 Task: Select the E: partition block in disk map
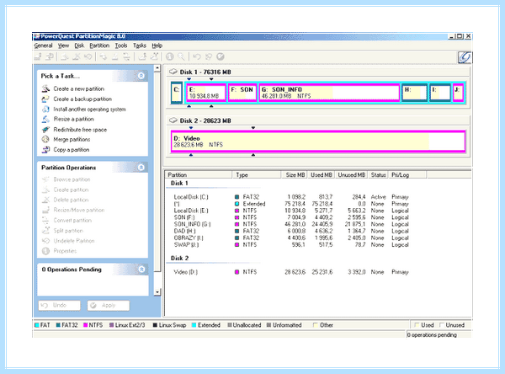pos(206,93)
